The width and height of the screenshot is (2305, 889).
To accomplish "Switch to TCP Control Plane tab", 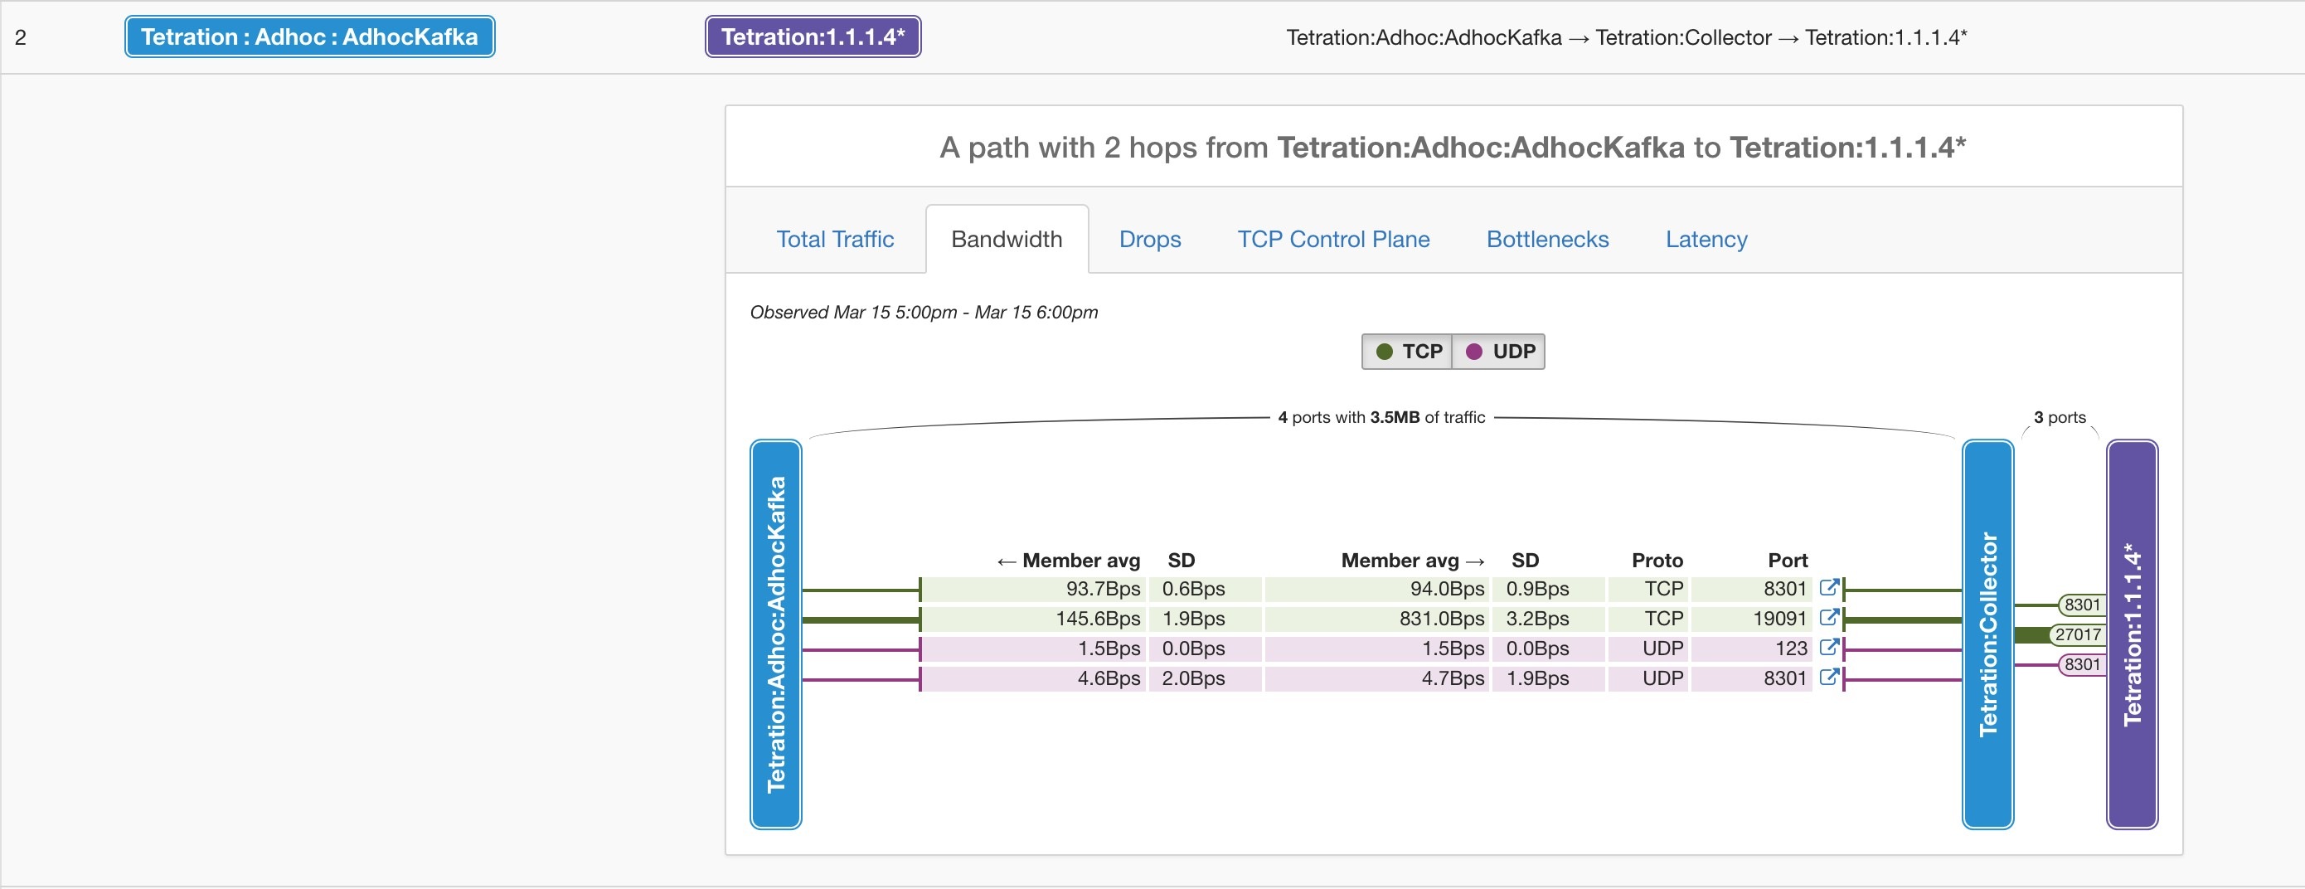I will pos(1332,239).
